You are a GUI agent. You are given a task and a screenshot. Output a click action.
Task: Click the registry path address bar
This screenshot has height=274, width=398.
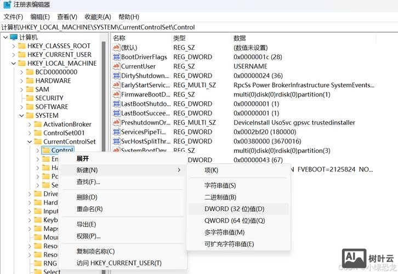pos(199,27)
